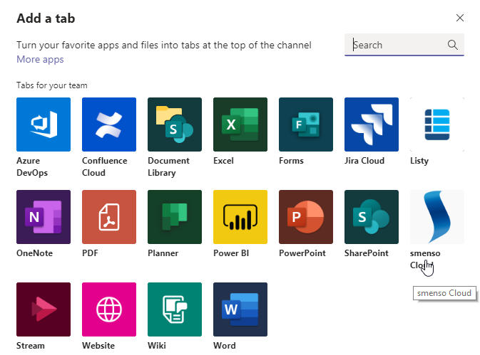Choose the Listy app icon
The width and height of the screenshot is (480, 355).
coord(437,124)
